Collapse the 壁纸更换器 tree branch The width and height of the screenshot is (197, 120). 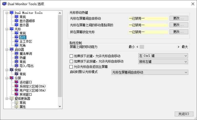(x=7, y=99)
